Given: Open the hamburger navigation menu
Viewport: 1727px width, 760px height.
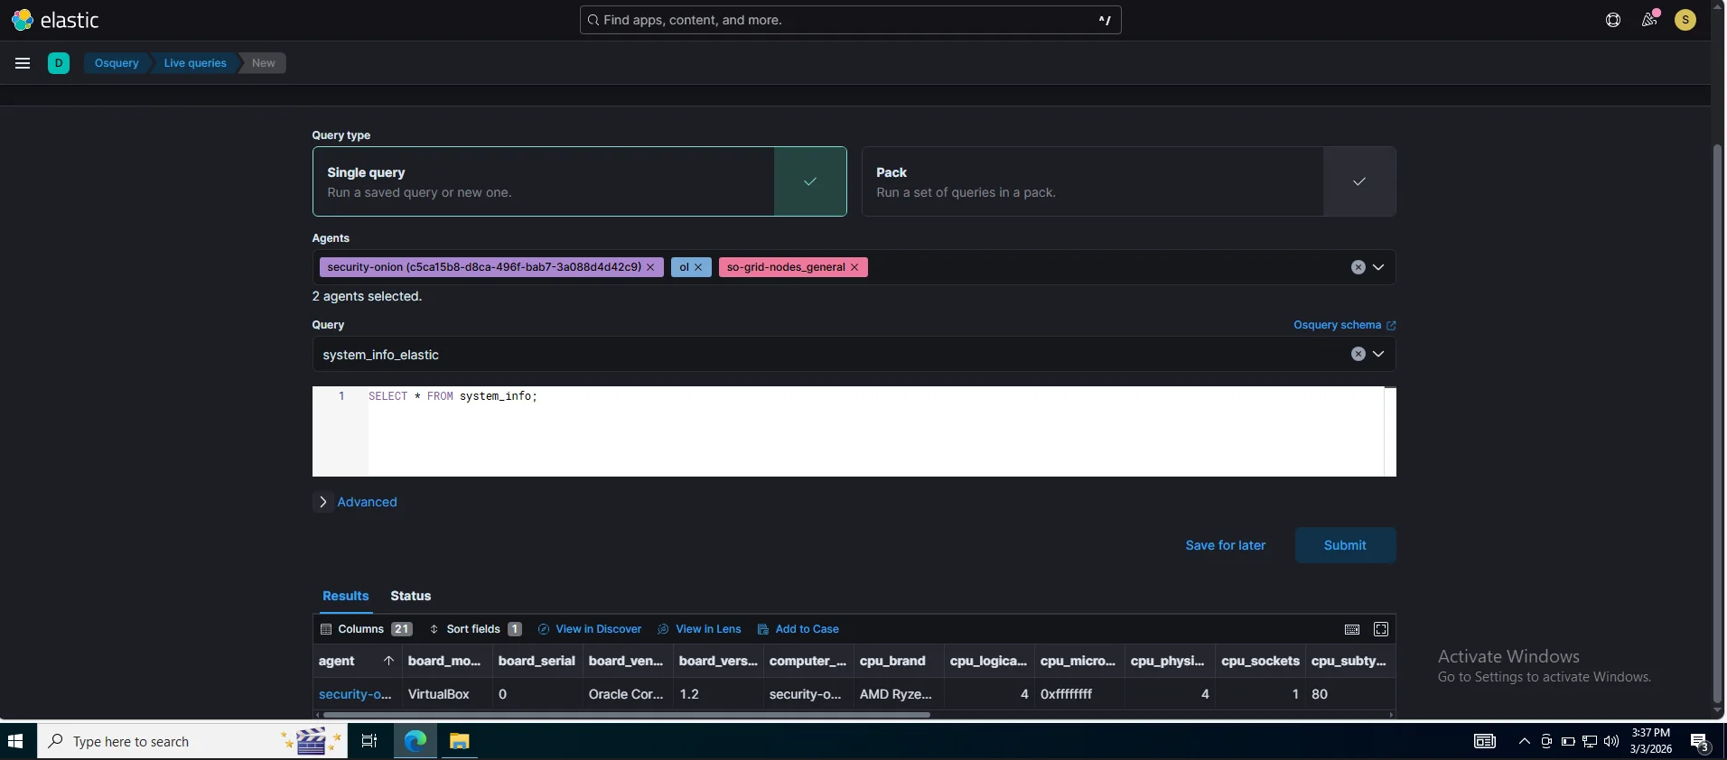Looking at the screenshot, I should tap(23, 63).
